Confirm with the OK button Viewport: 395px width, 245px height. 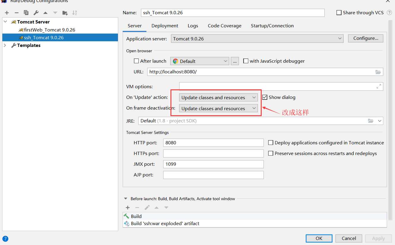319,238
